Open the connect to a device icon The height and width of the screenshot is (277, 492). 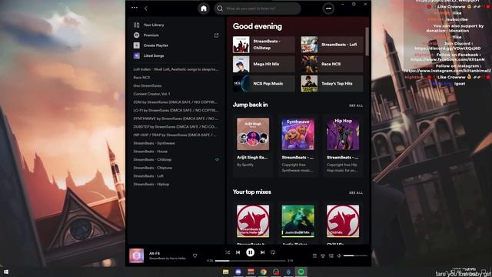(323, 255)
